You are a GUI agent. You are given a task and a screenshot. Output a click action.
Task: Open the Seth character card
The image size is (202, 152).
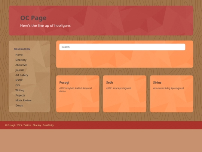[125, 94]
